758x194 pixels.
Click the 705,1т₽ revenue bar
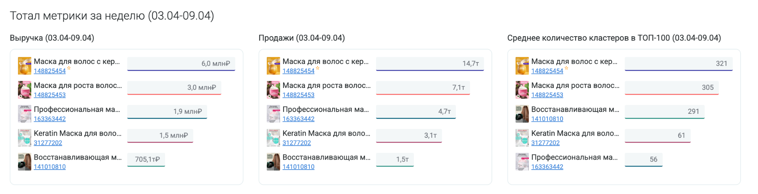coord(146,160)
